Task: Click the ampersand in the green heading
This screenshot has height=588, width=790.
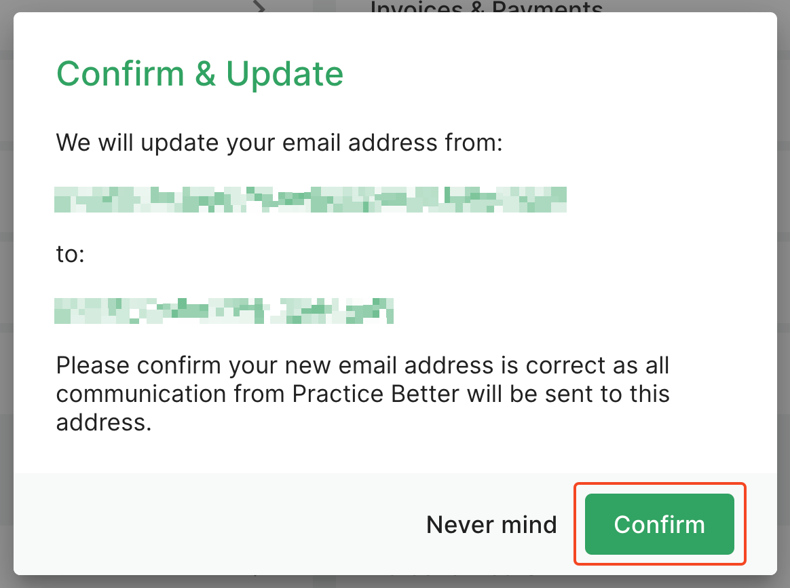Action: click(206, 73)
